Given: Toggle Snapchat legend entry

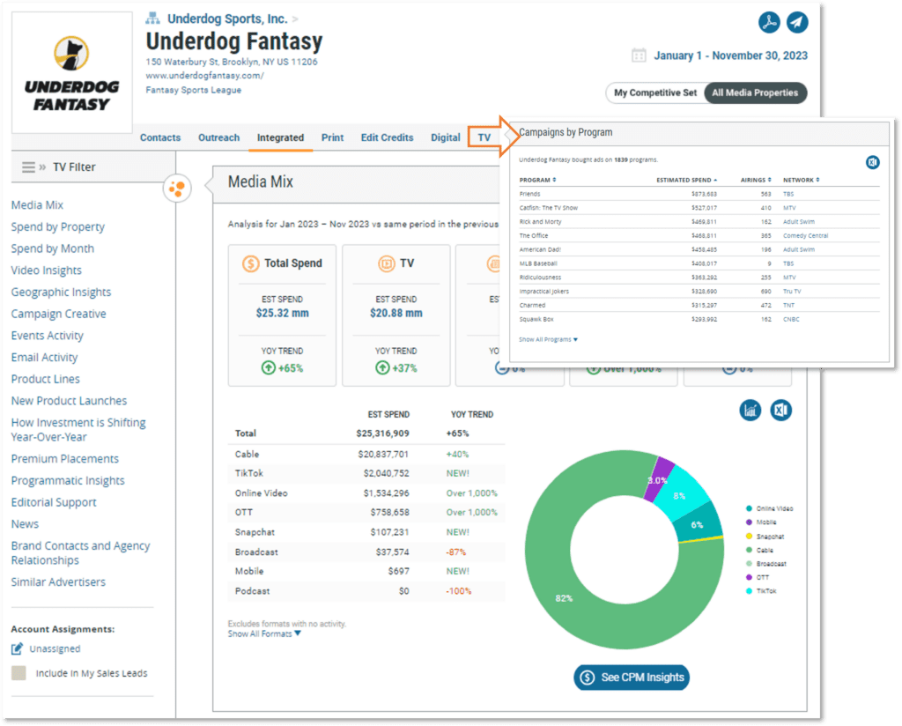Looking at the screenshot, I should tap(765, 537).
